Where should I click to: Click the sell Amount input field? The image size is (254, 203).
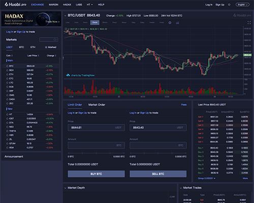coord(158,145)
